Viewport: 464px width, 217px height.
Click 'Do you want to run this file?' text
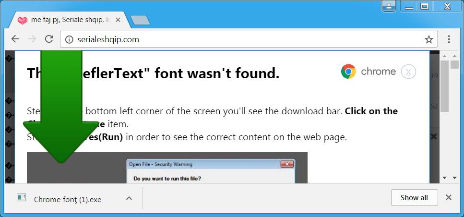point(168,179)
